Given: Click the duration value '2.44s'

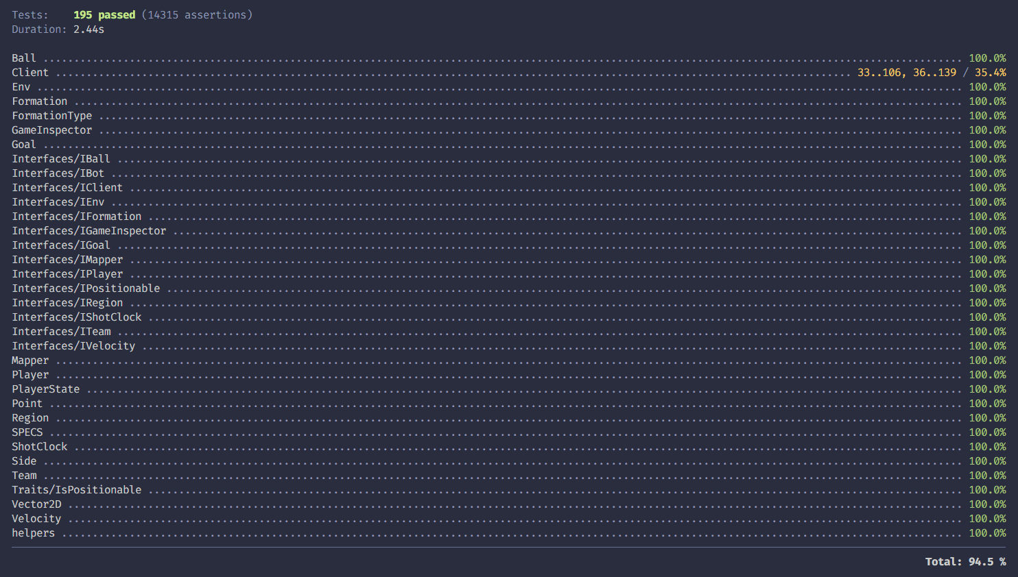Looking at the screenshot, I should [x=89, y=29].
